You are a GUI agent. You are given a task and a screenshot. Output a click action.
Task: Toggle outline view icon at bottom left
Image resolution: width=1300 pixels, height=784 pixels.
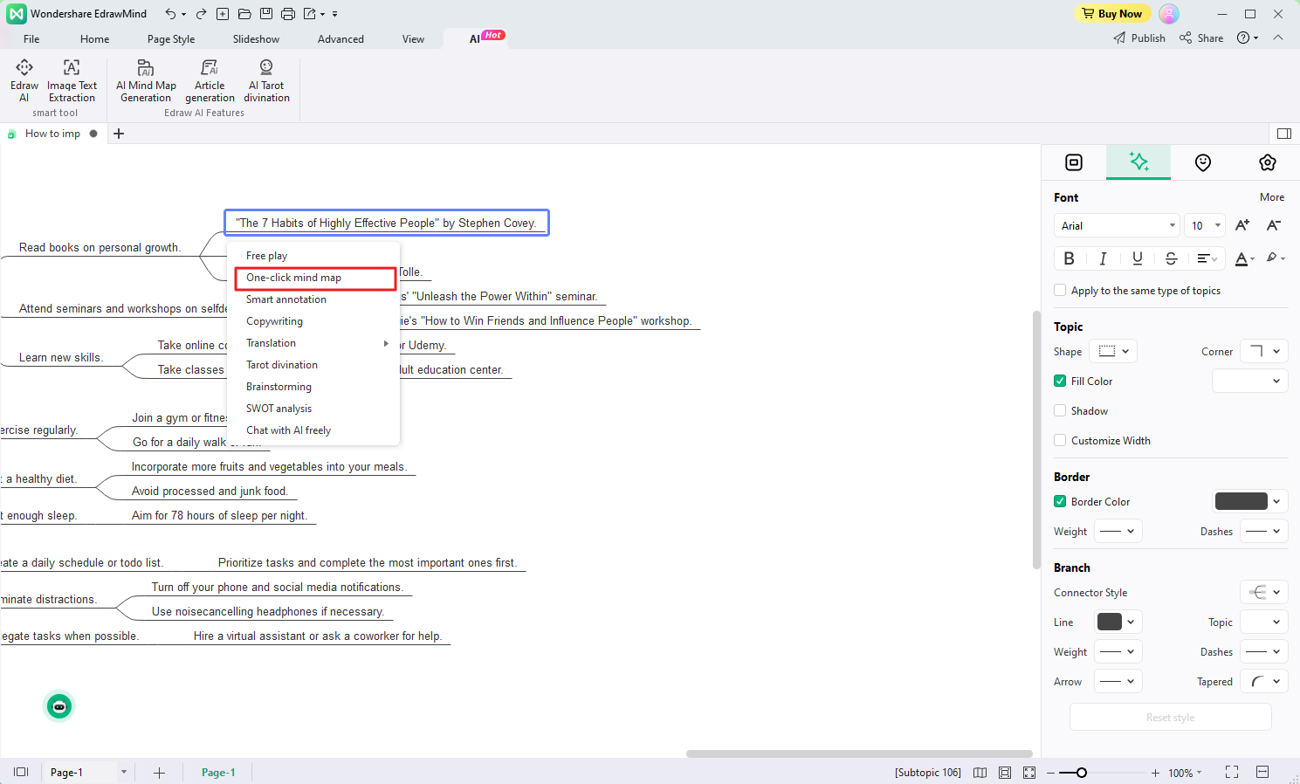click(x=21, y=772)
